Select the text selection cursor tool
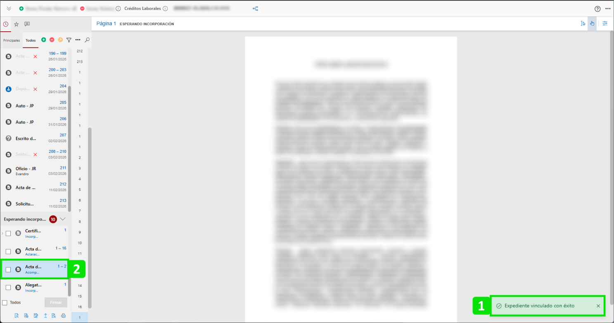This screenshot has width=614, height=323. (x=583, y=23)
